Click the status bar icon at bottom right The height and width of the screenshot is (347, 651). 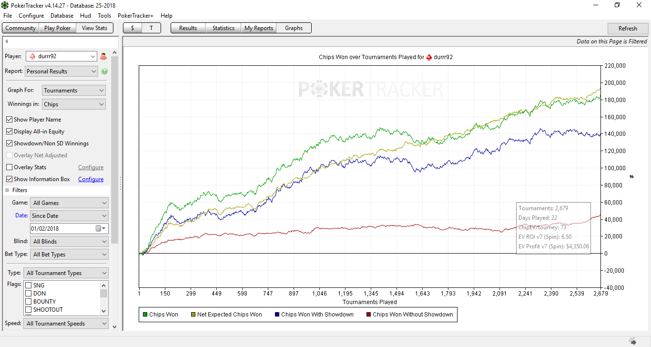(633, 341)
